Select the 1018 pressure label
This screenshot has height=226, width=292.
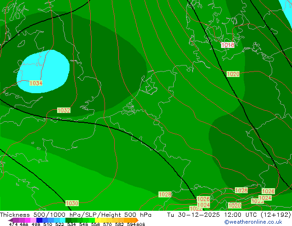tap(228, 45)
